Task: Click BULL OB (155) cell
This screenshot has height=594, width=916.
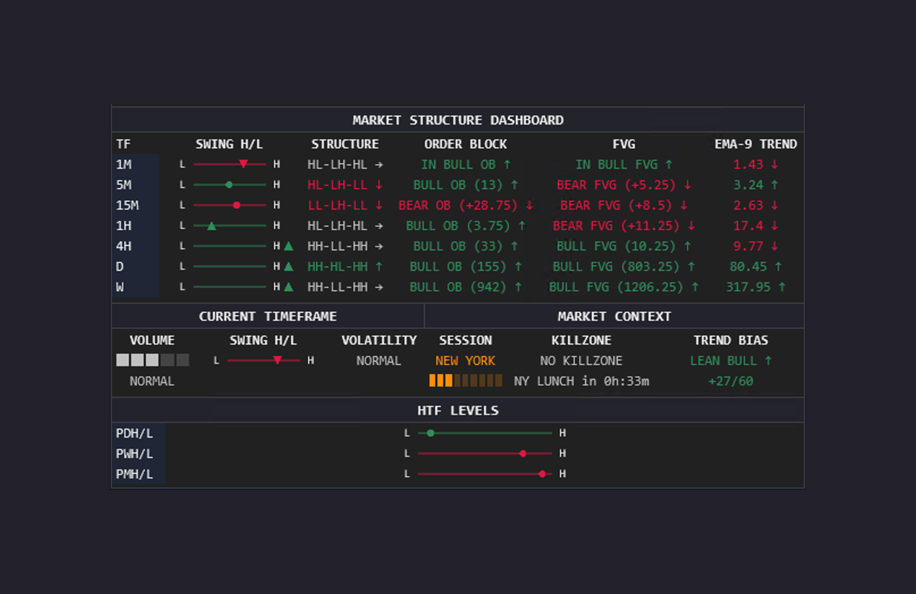Action: point(466,266)
